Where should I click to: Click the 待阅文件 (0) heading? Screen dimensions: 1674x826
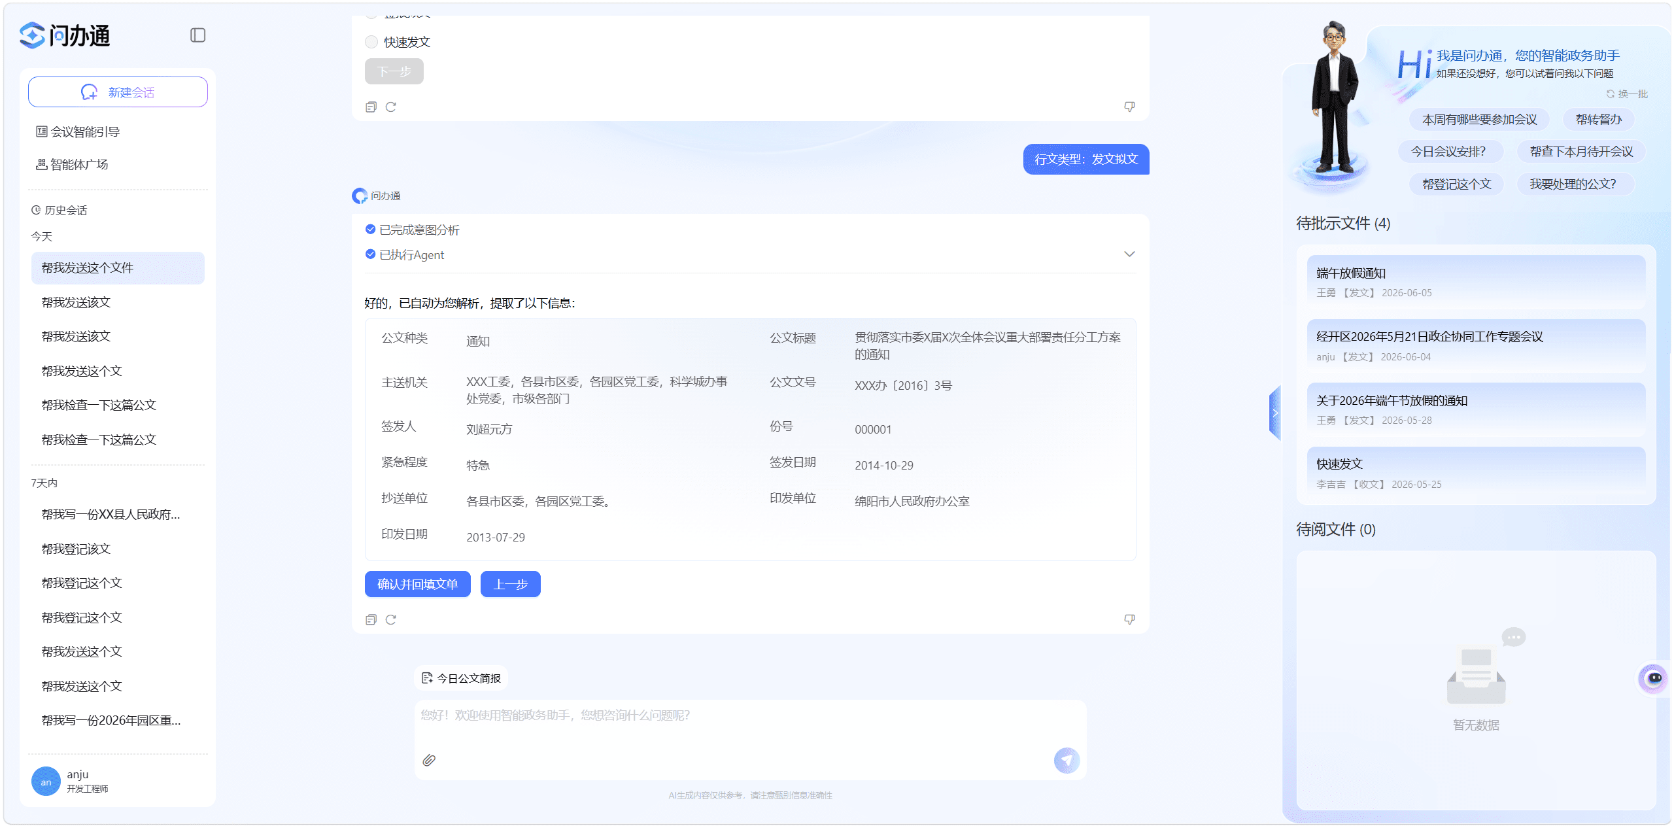tap(1336, 530)
